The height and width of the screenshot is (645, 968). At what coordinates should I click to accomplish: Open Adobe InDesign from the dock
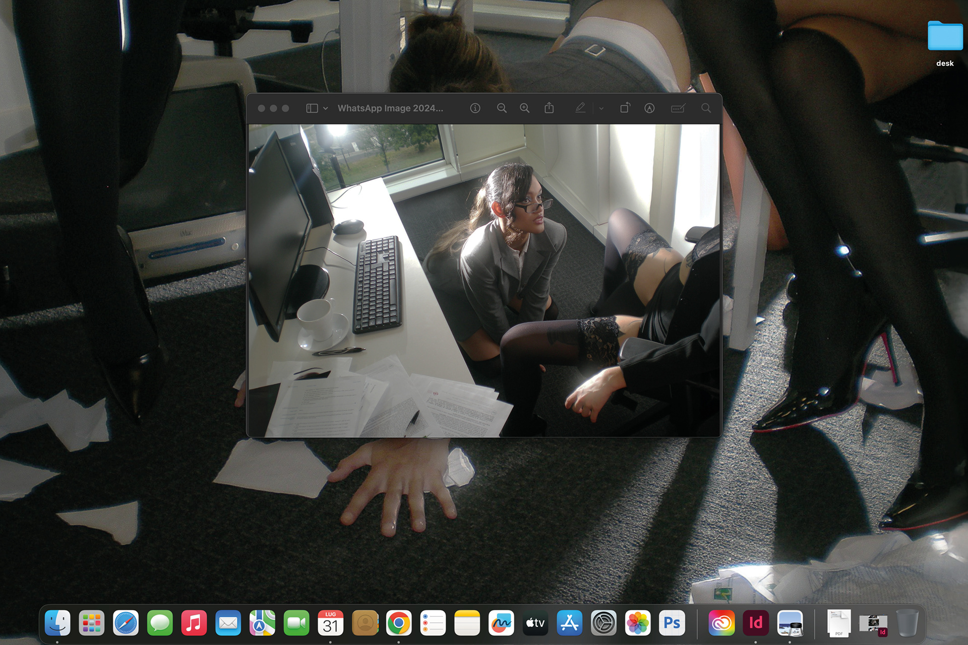755,623
